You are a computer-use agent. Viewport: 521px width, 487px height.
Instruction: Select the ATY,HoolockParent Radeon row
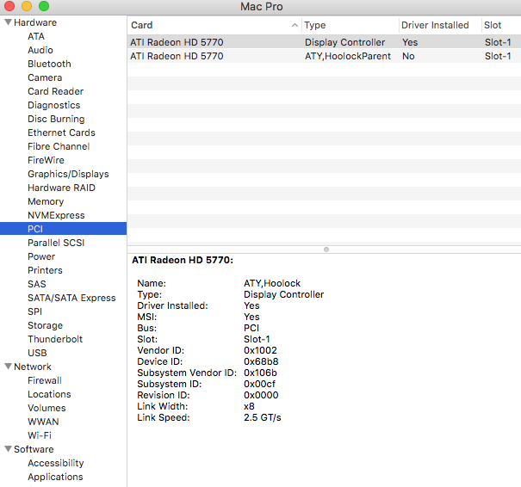pyautogui.click(x=324, y=56)
